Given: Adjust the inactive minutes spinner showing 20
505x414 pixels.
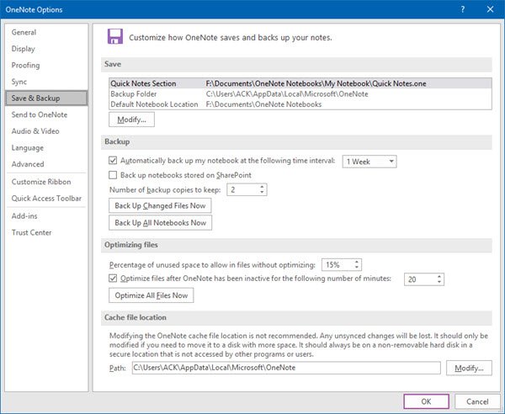Looking at the screenshot, I should pos(423,279).
